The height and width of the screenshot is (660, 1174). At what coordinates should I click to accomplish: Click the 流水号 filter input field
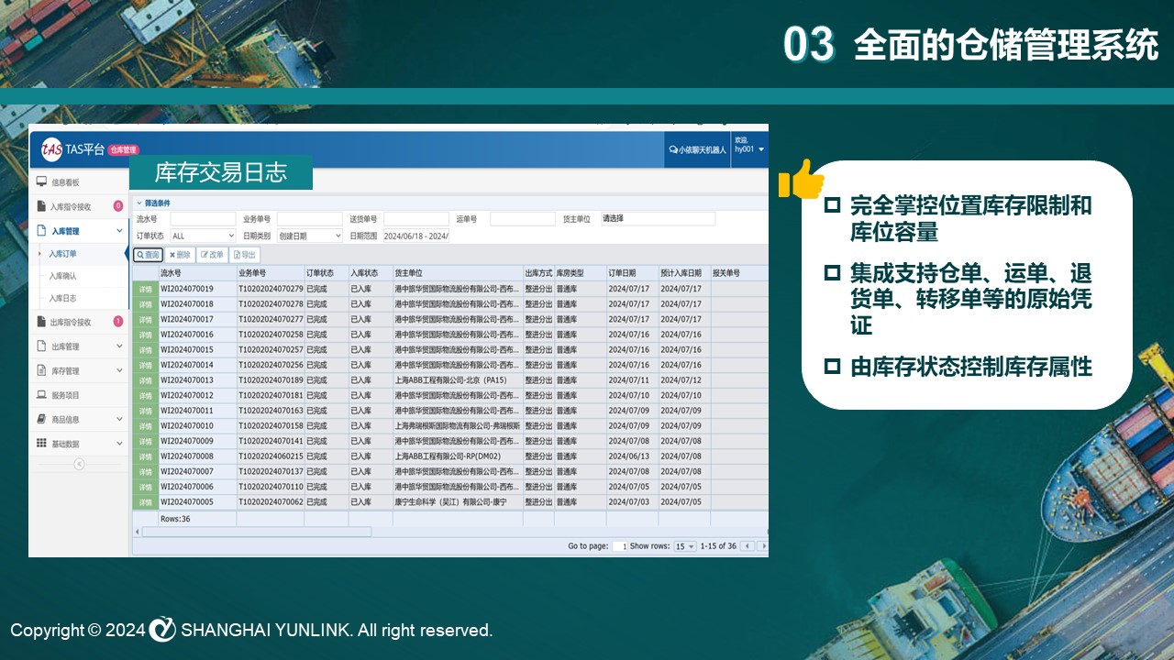[x=203, y=220]
